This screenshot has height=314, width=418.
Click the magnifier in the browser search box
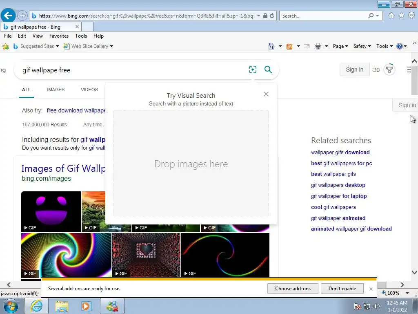371,16
